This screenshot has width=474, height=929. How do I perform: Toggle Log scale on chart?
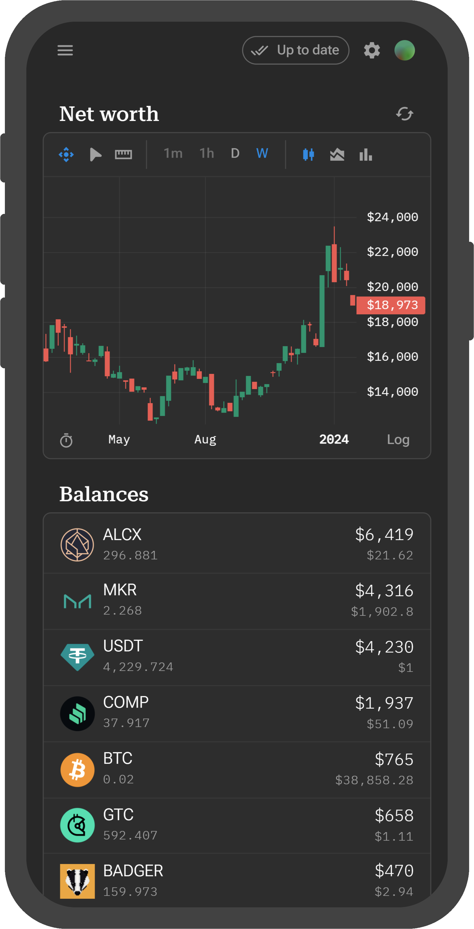tap(398, 440)
